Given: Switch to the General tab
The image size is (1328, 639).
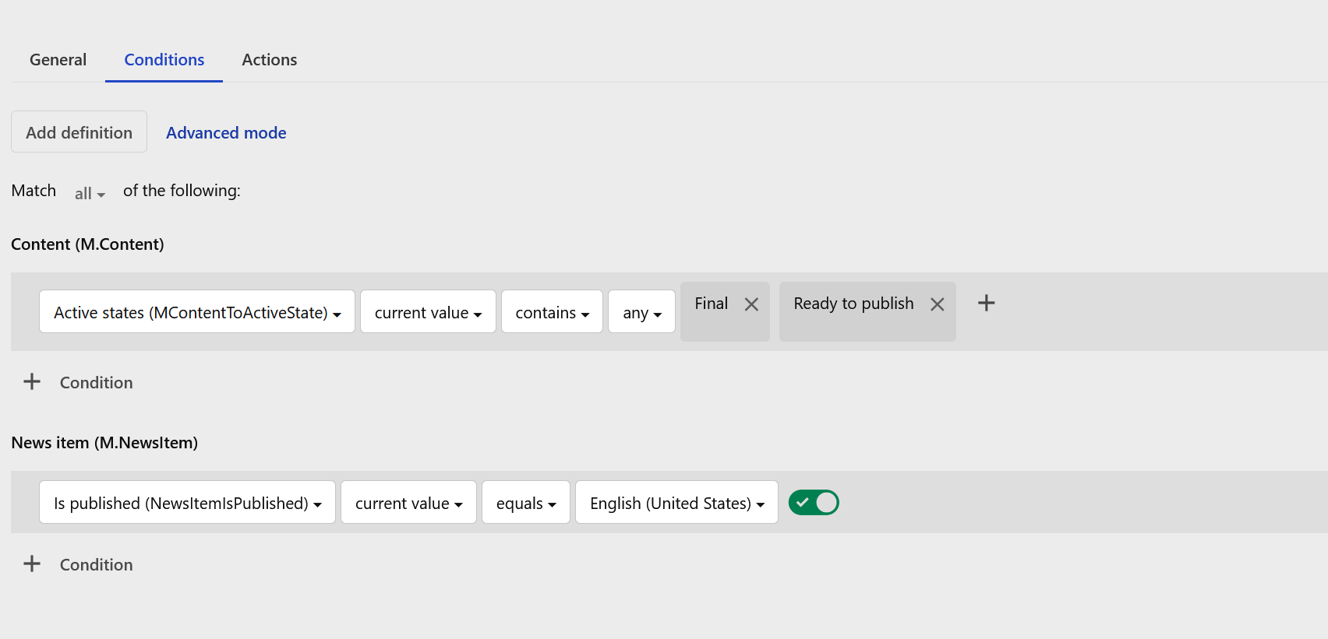Looking at the screenshot, I should coord(58,60).
